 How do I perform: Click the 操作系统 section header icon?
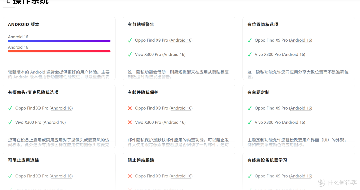point(6,1)
